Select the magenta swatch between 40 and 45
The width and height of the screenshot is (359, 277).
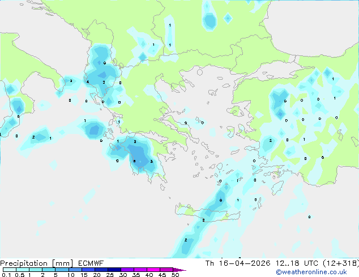153,270
